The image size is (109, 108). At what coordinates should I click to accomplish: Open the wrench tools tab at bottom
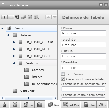(15, 105)
